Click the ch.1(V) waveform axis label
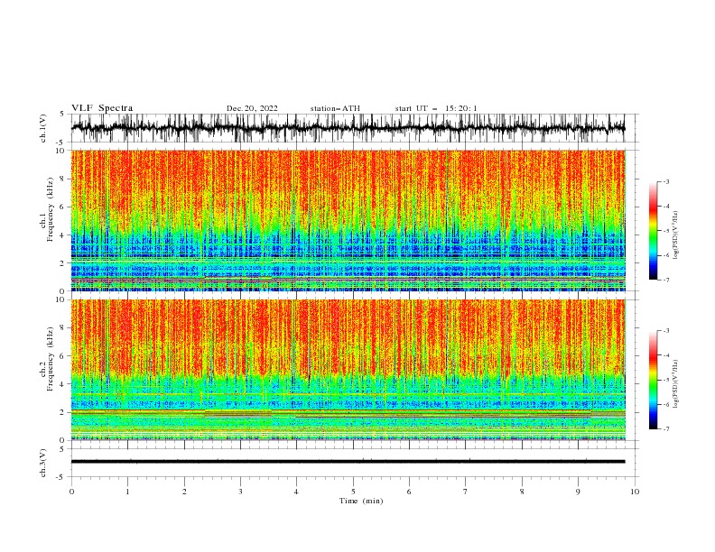 point(43,128)
